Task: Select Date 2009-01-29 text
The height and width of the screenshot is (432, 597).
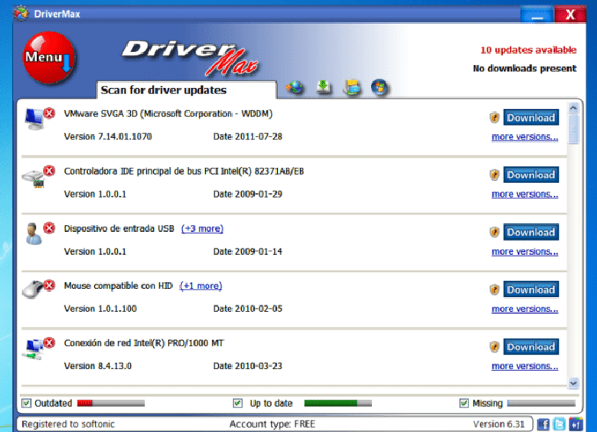Action: click(x=247, y=195)
